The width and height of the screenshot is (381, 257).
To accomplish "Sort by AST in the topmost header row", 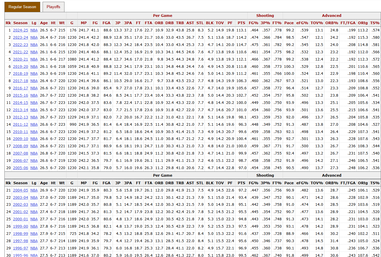I will [190, 23].
